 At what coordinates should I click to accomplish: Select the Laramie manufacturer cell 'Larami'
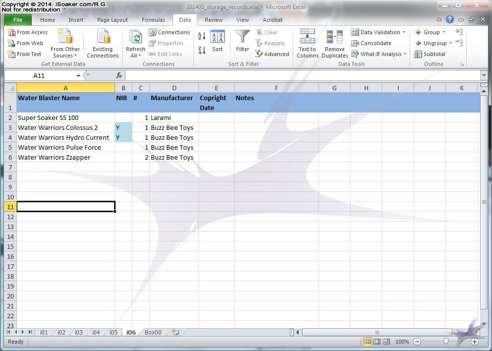click(174, 118)
